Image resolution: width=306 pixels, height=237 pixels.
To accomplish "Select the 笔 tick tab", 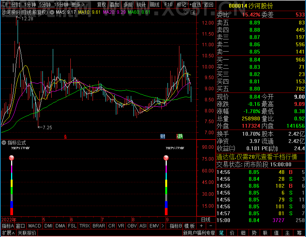I will tap(221, 233).
